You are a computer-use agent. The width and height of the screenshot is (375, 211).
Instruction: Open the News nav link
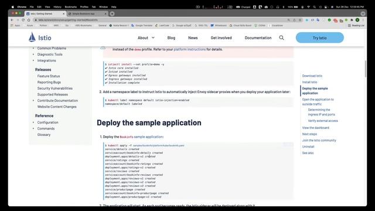coord(193,38)
